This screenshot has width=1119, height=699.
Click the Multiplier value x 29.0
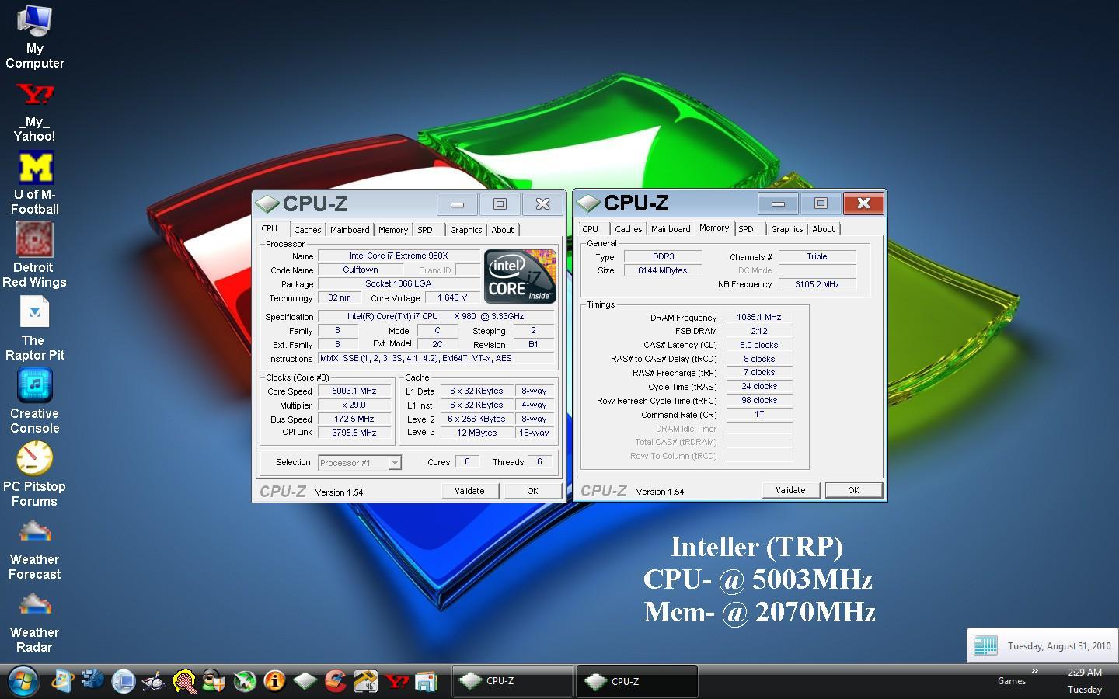(x=354, y=405)
